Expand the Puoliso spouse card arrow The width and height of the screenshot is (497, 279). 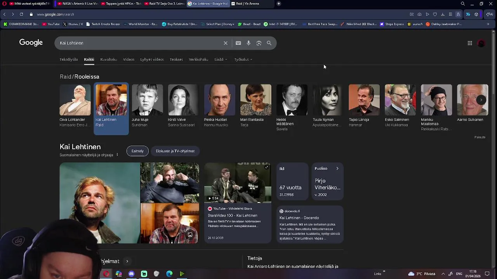coord(337,169)
